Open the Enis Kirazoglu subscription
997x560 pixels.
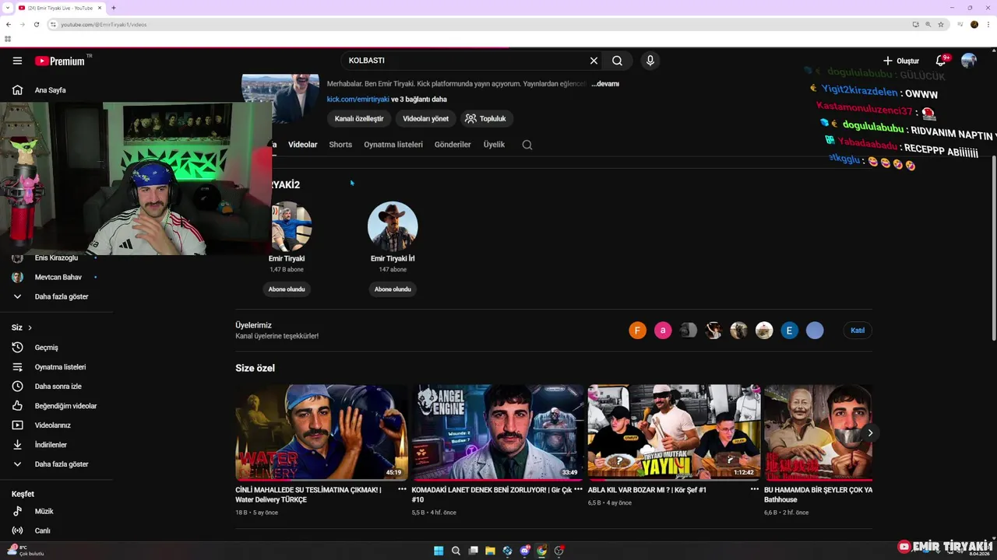(56, 257)
